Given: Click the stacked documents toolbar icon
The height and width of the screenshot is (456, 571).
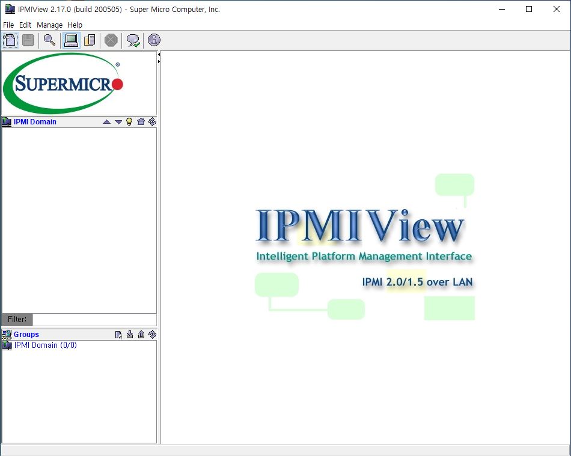Looking at the screenshot, I should point(90,40).
